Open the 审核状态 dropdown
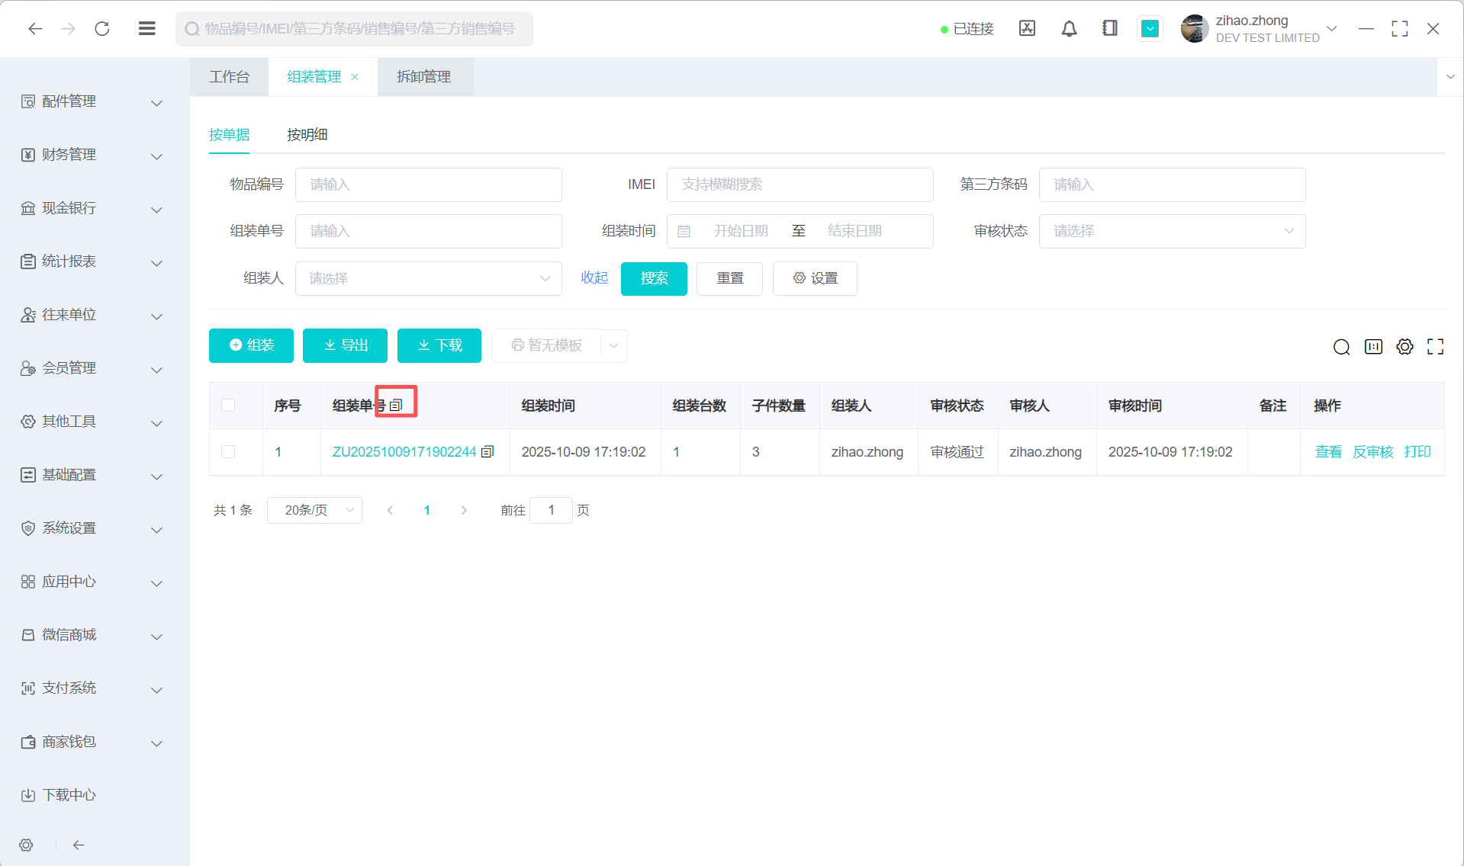Viewport: 1464px width, 866px height. (x=1171, y=231)
